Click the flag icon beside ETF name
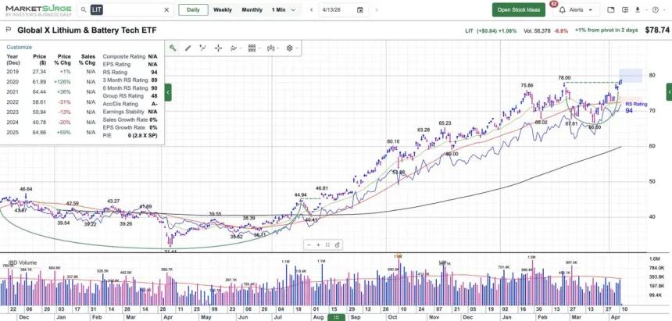The image size is (672, 321). pyautogui.click(x=8, y=30)
